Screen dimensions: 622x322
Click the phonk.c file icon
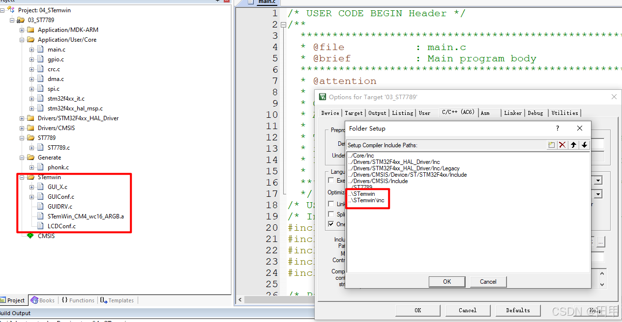[40, 167]
